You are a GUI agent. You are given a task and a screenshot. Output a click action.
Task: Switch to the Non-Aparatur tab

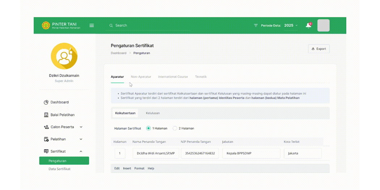(x=141, y=77)
